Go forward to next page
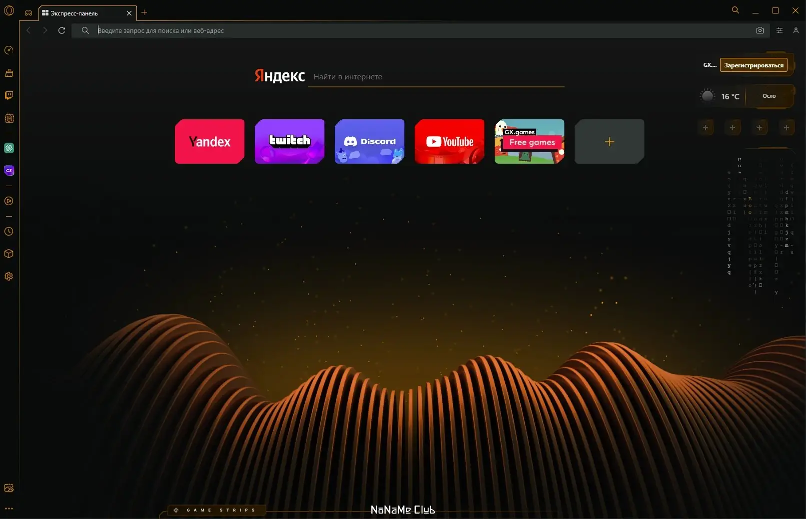Screen dimensions: 806x519 (x=45, y=30)
